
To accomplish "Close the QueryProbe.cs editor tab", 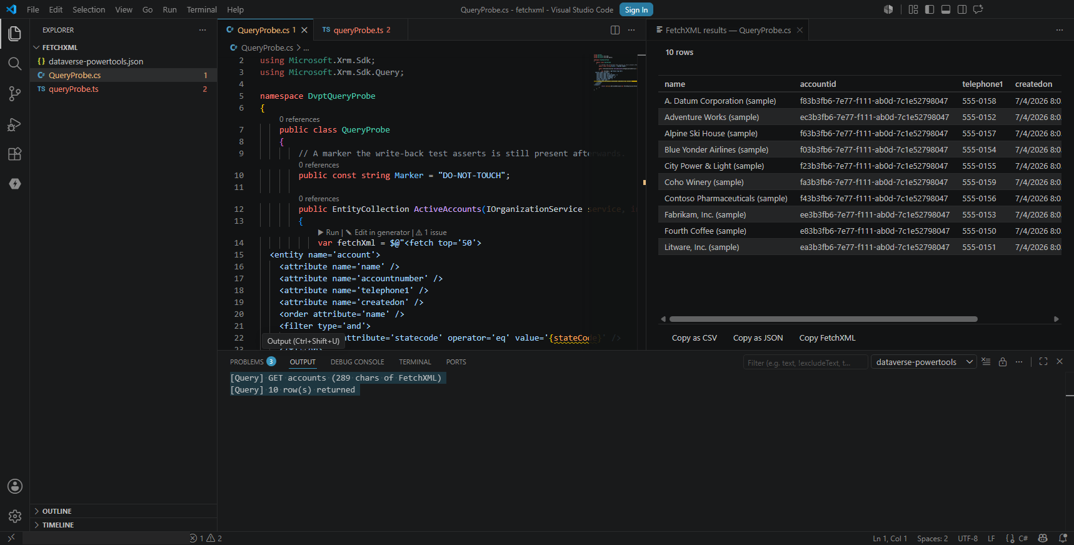I will point(304,30).
